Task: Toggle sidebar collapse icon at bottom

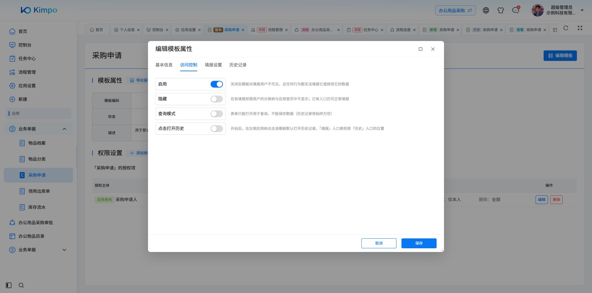Action: click(x=9, y=285)
